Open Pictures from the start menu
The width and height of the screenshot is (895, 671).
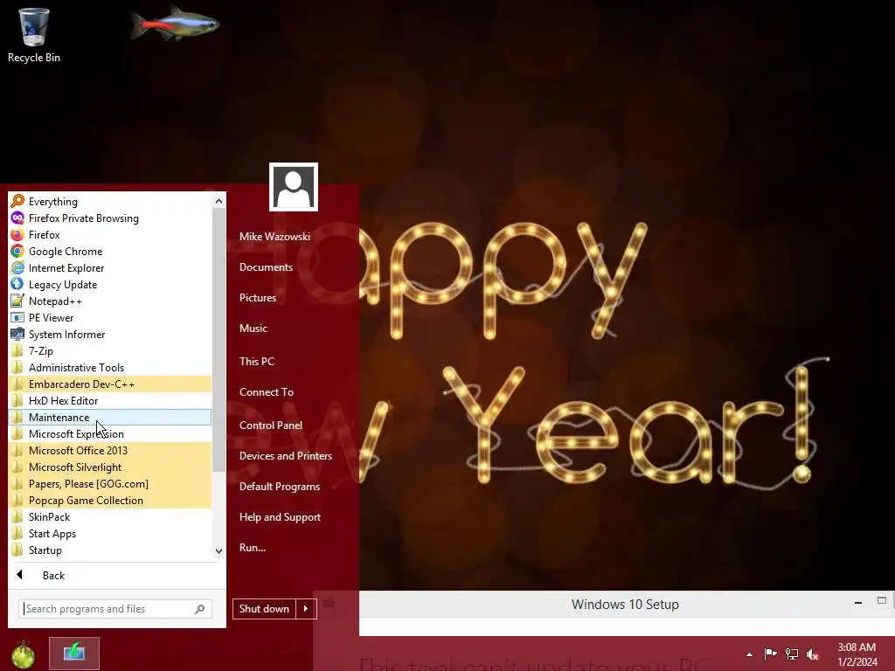(258, 298)
